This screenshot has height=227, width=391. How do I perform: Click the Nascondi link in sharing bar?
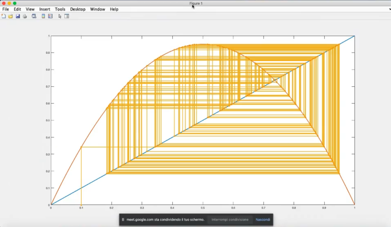(x=263, y=220)
